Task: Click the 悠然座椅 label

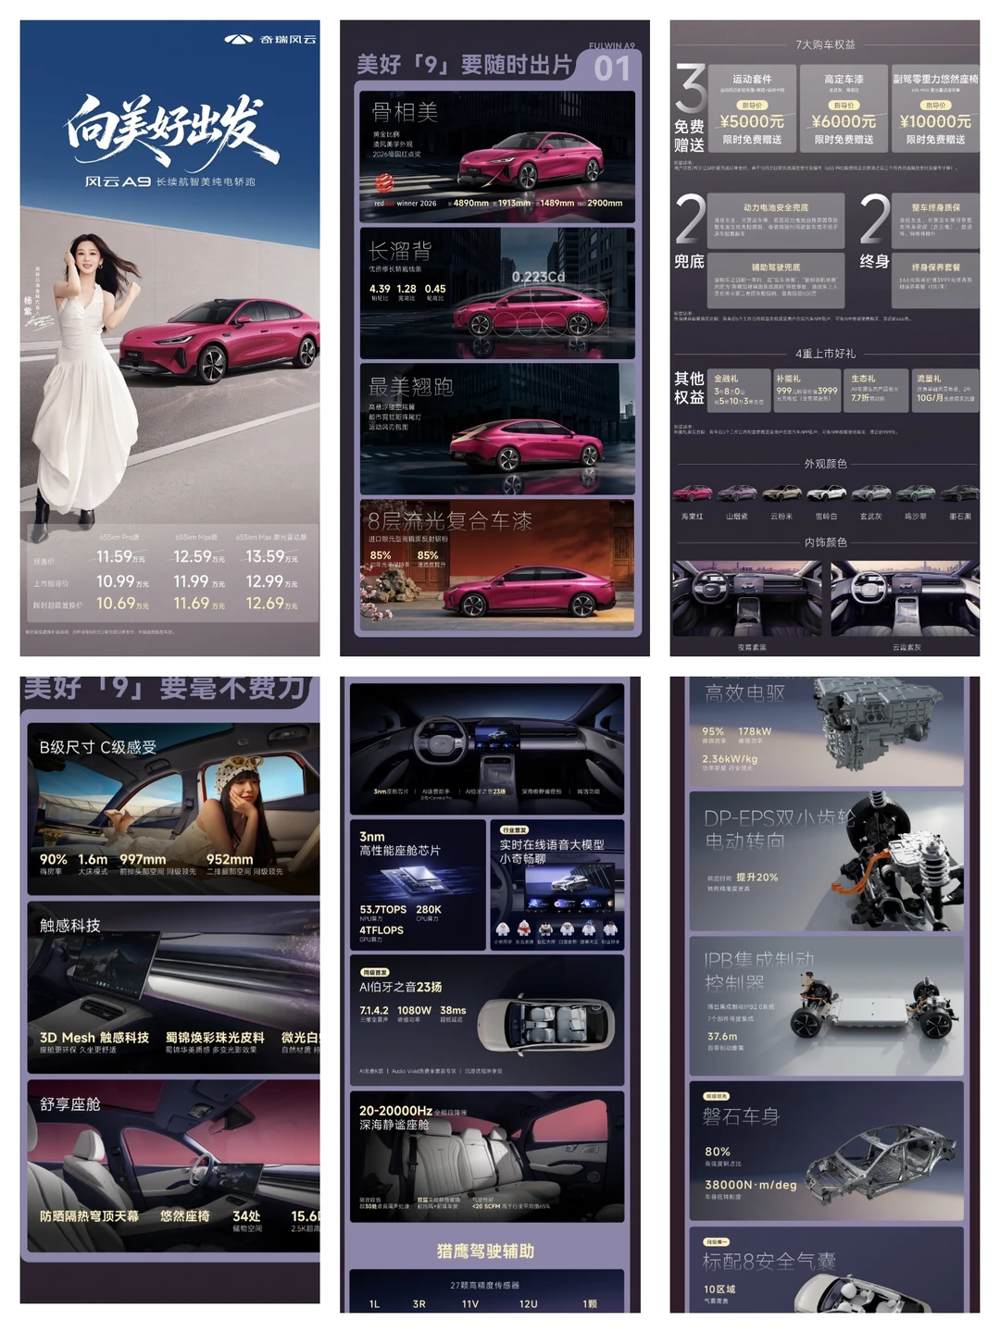Action: pyautogui.click(x=185, y=1215)
